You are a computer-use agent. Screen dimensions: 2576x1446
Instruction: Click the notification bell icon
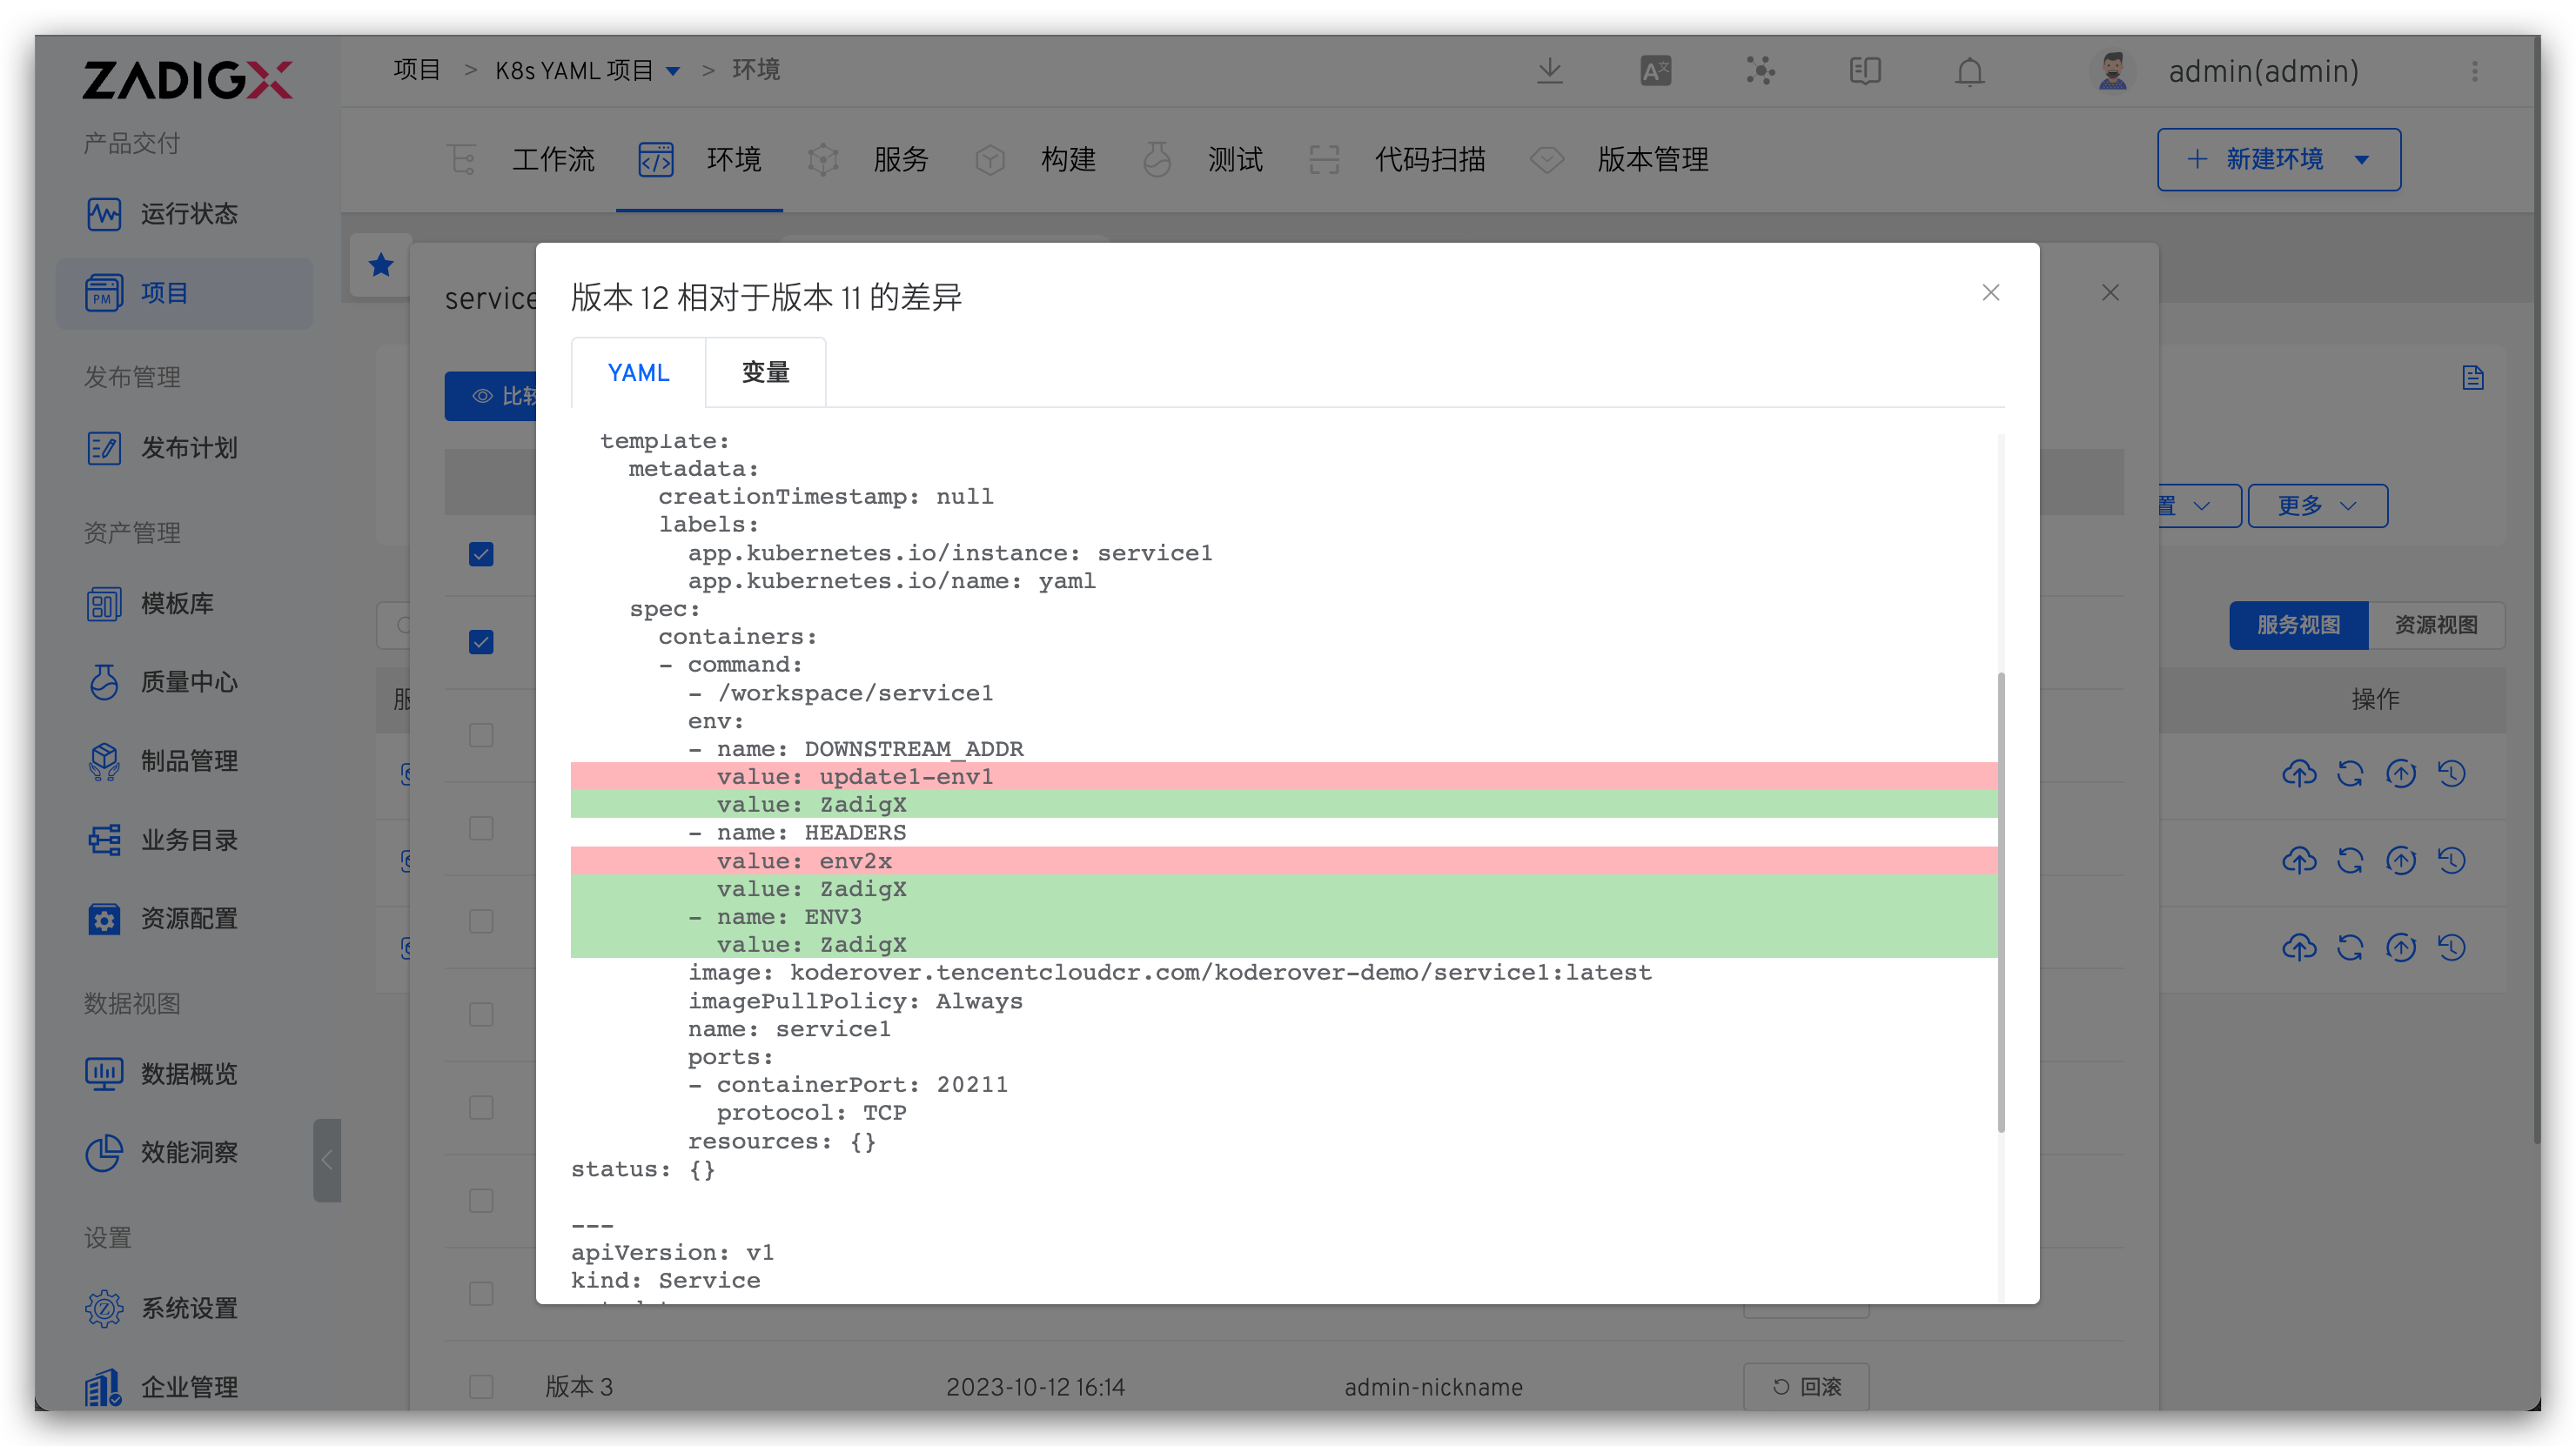1969,72
